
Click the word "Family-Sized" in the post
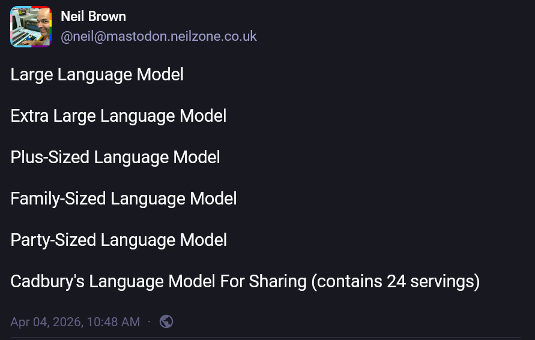(x=58, y=198)
